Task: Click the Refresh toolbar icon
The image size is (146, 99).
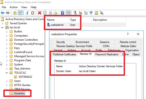Action: coord(50,13)
